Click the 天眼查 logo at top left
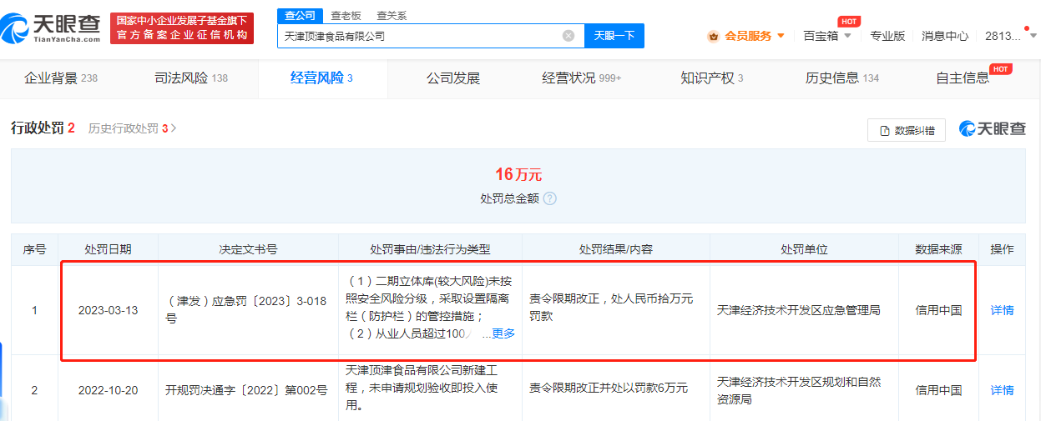The width and height of the screenshot is (1041, 421). tap(51, 28)
